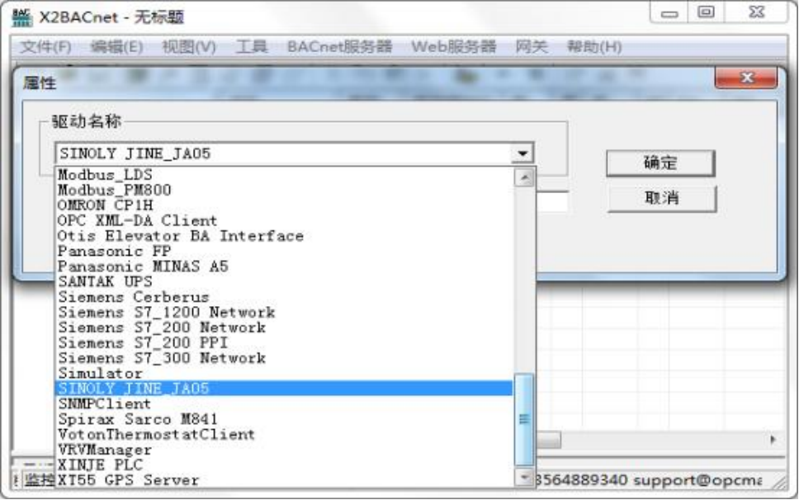799x500 pixels.
Task: Click main window horizontal scroll right arrow
Action: pyautogui.click(x=773, y=440)
